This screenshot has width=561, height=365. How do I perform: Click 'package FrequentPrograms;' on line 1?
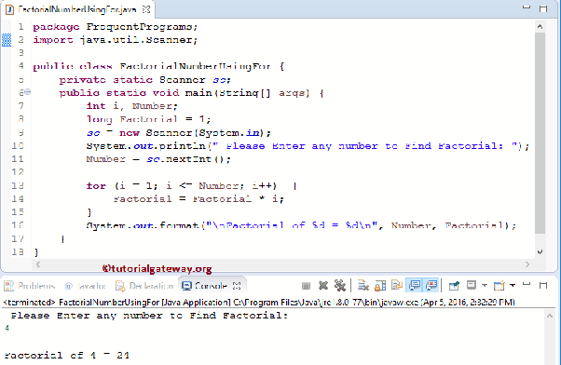[x=116, y=27]
